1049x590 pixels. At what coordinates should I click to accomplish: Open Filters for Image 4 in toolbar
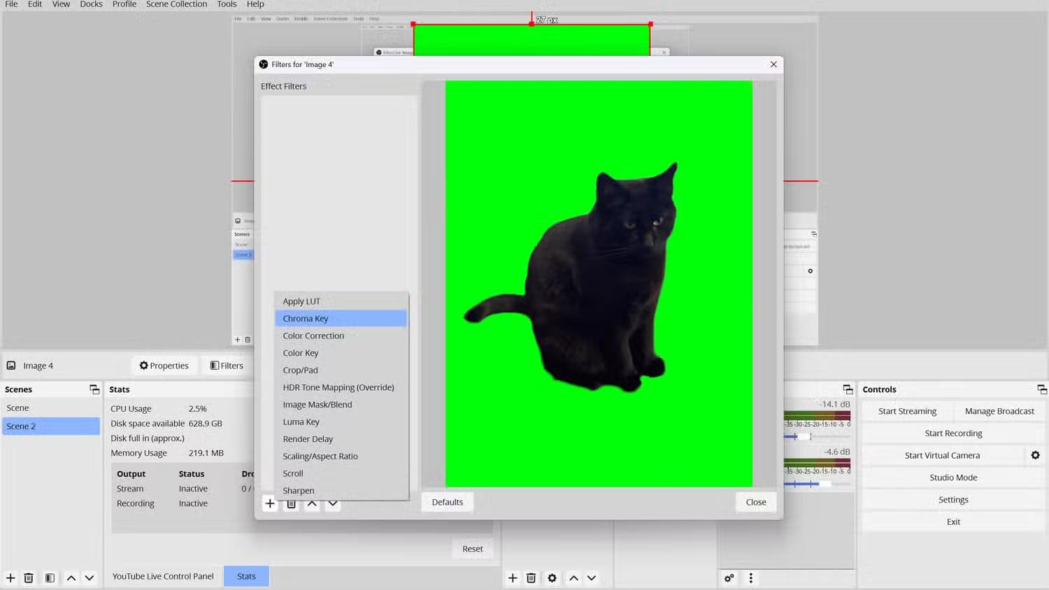pos(227,366)
